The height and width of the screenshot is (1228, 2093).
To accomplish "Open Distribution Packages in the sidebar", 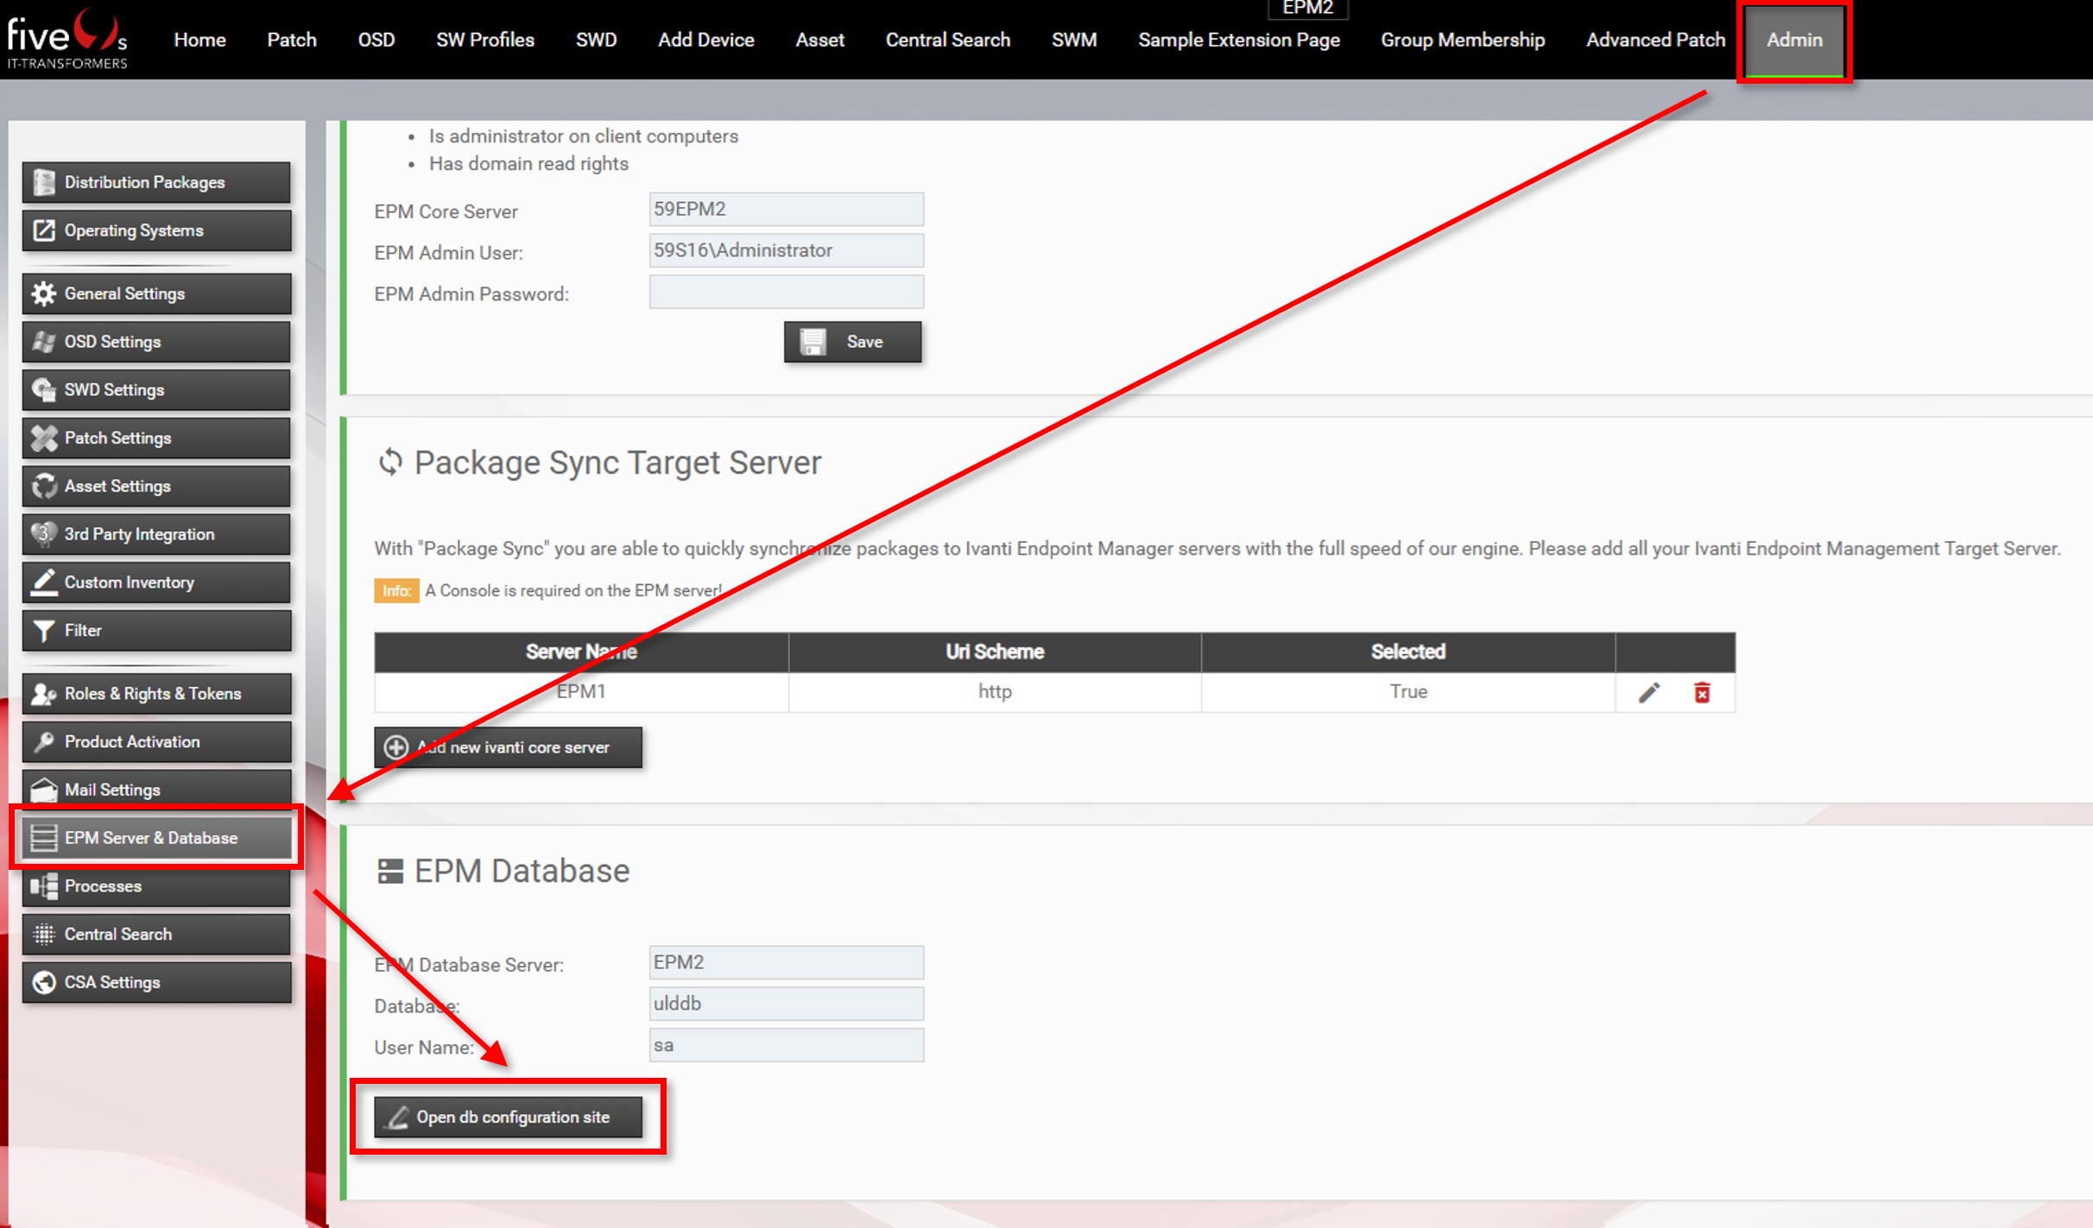I will (156, 182).
